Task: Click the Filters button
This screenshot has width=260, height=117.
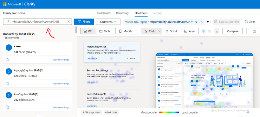Action: click(84, 22)
